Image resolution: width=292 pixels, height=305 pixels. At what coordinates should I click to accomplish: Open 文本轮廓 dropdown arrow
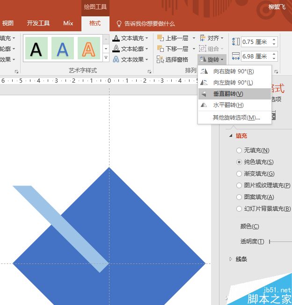[146, 49]
